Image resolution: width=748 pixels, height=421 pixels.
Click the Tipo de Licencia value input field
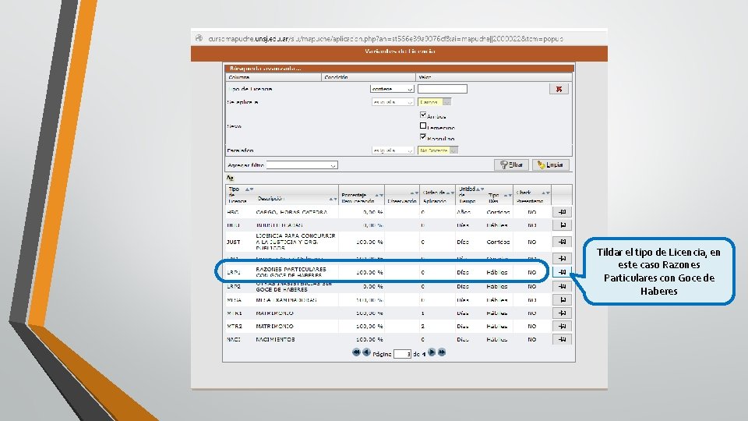pyautogui.click(x=443, y=89)
